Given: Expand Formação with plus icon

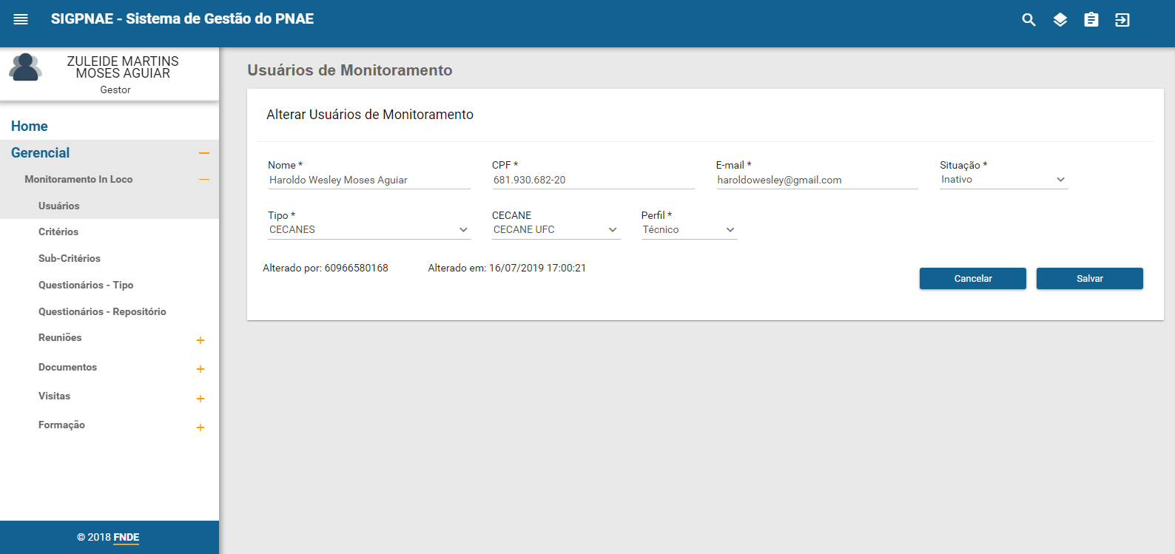Looking at the screenshot, I should [200, 428].
